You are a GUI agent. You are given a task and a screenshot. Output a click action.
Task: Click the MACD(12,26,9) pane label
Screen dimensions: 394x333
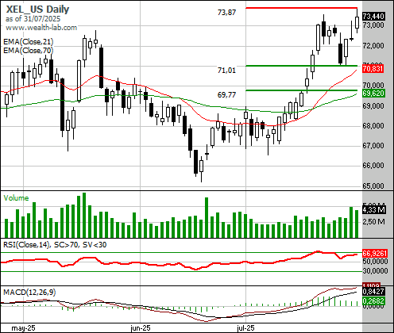[29, 293]
